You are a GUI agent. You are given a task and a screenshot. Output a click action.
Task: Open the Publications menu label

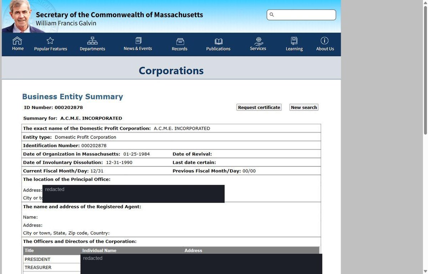218,49
